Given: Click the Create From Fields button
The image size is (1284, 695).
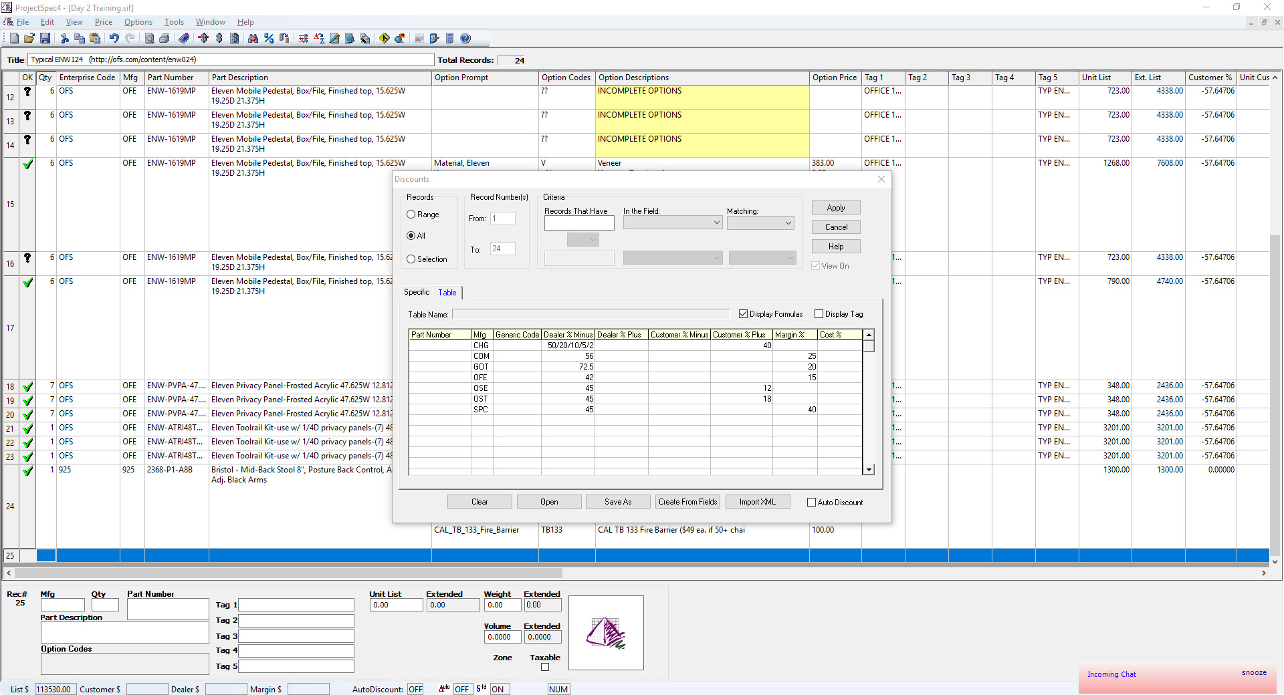Looking at the screenshot, I should point(687,502).
